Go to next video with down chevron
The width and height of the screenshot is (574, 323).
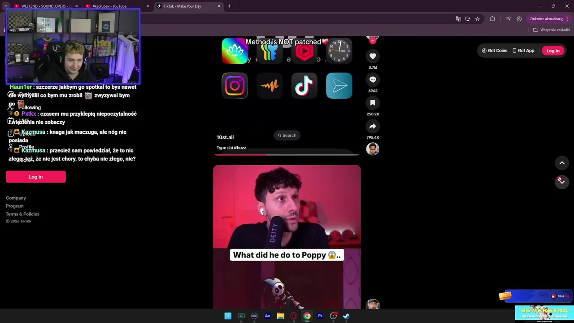tap(562, 181)
